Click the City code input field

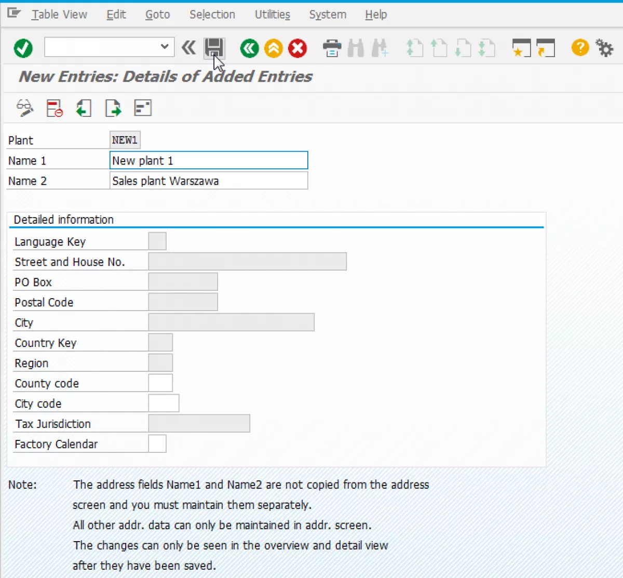pos(164,404)
